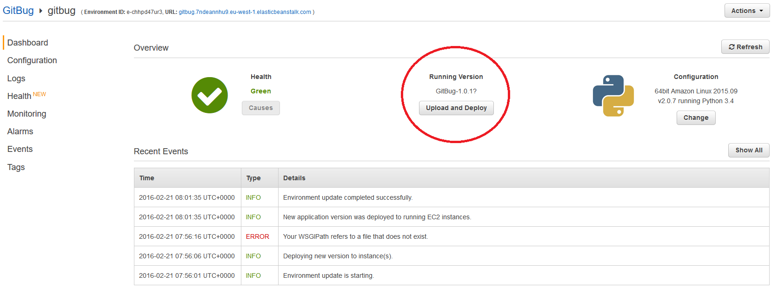The image size is (778, 295).
Task: Click 'Your WSGIPath refers to a file' message
Action: pyautogui.click(x=355, y=236)
